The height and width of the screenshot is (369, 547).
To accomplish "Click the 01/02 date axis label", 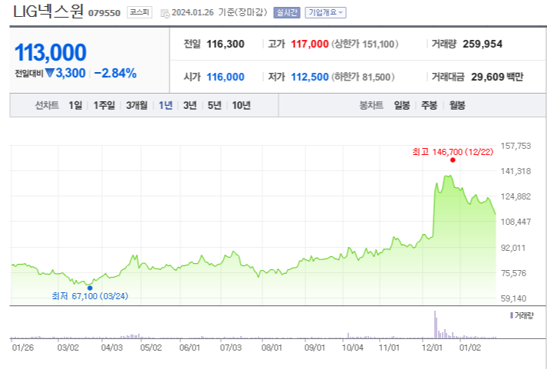I will coord(470,348).
